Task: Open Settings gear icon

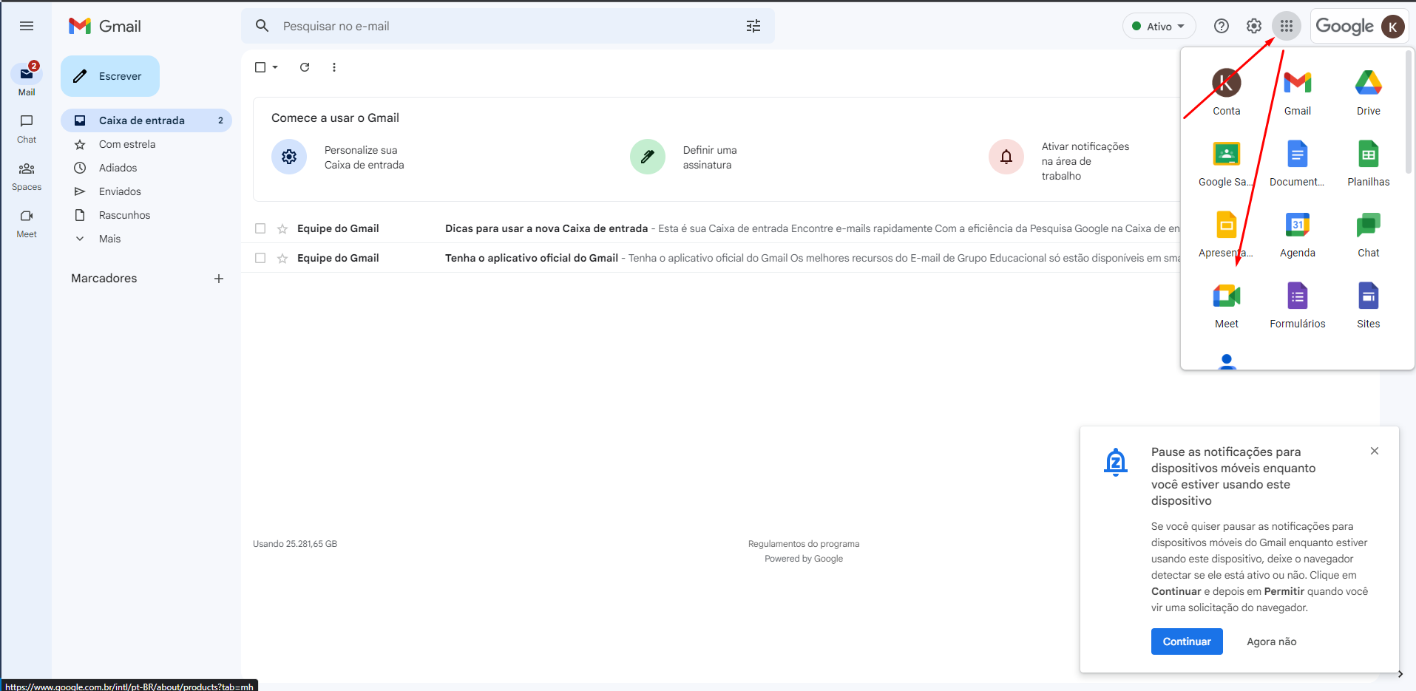Action: (1254, 26)
